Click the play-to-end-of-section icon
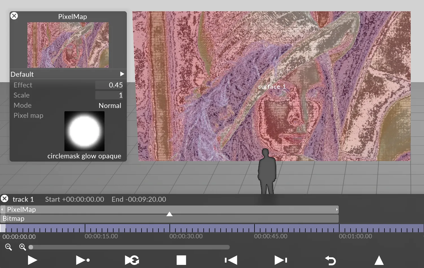 coord(83,260)
